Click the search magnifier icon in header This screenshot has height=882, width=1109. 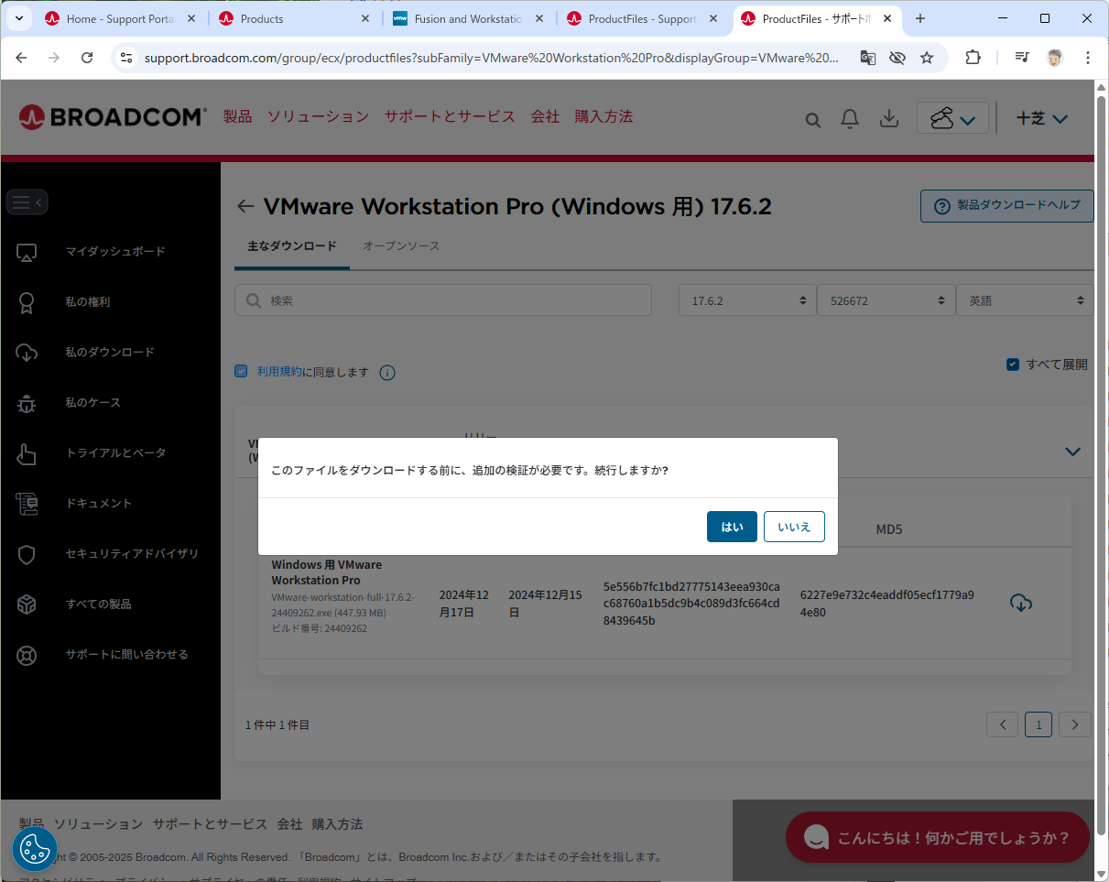point(812,120)
